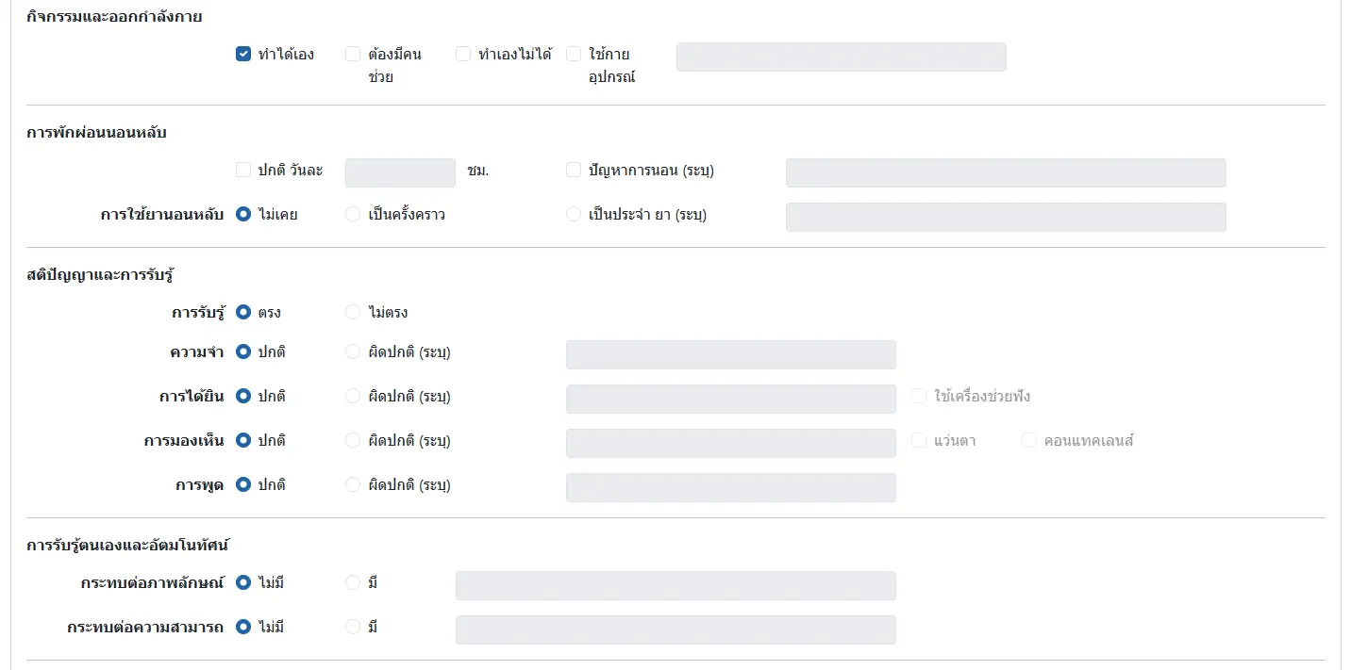Tick the ปัญหาการนอน (ระบุ) checkbox
Viewport: 1351px width, 670px height.
(x=574, y=171)
